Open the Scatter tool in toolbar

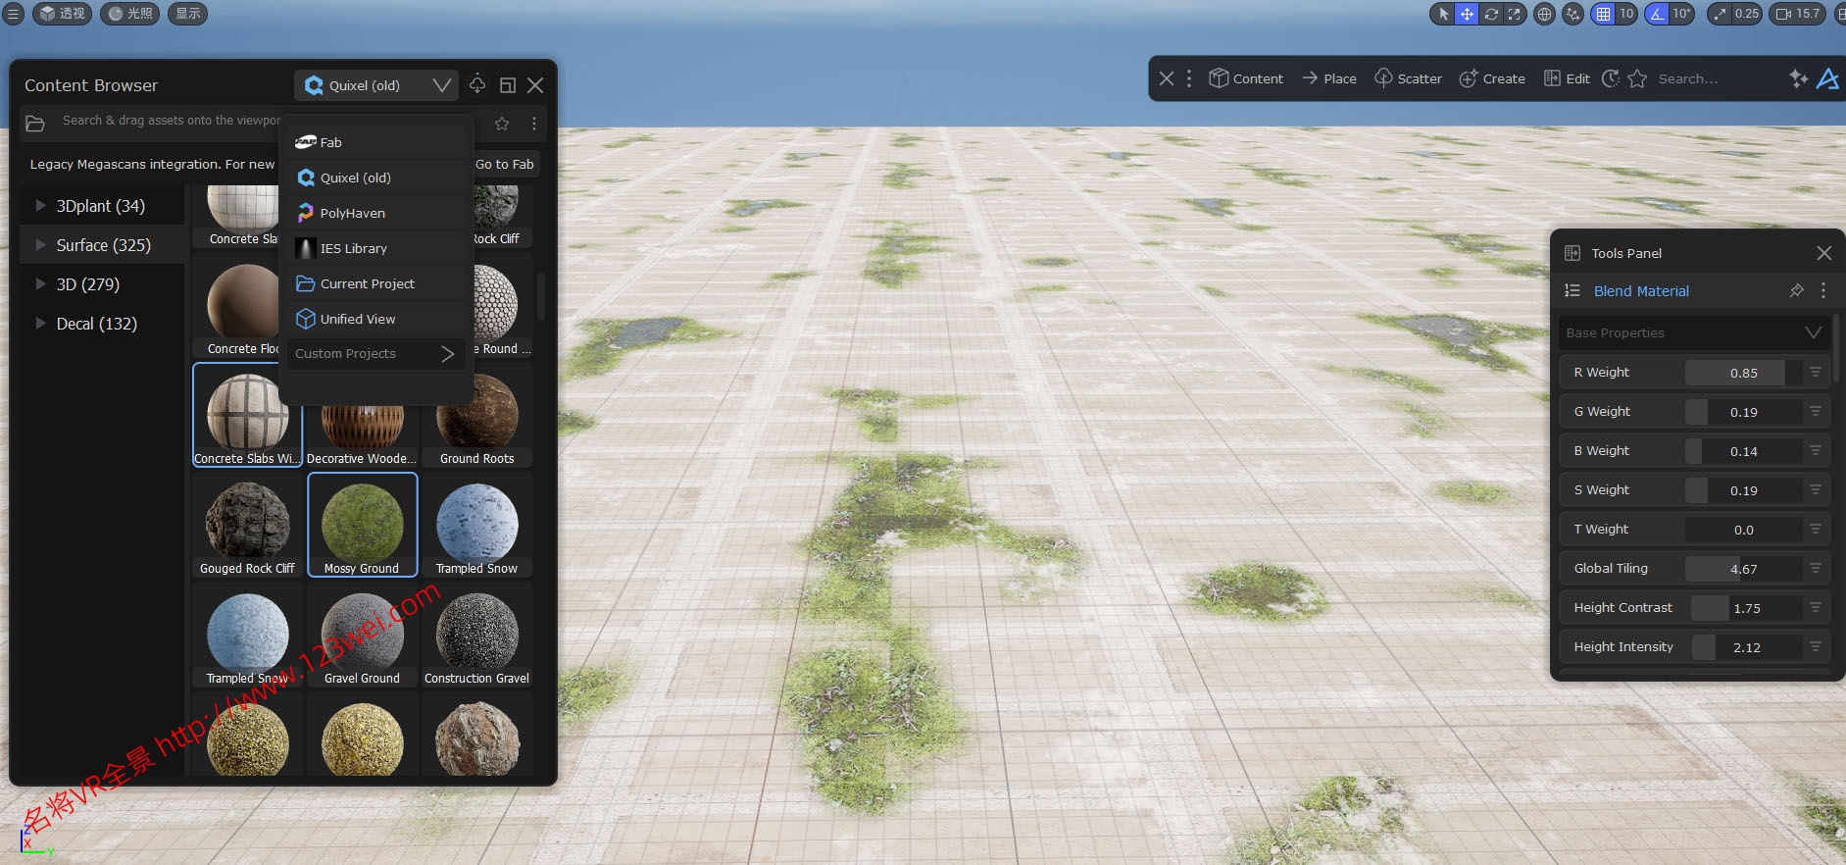pos(1408,78)
